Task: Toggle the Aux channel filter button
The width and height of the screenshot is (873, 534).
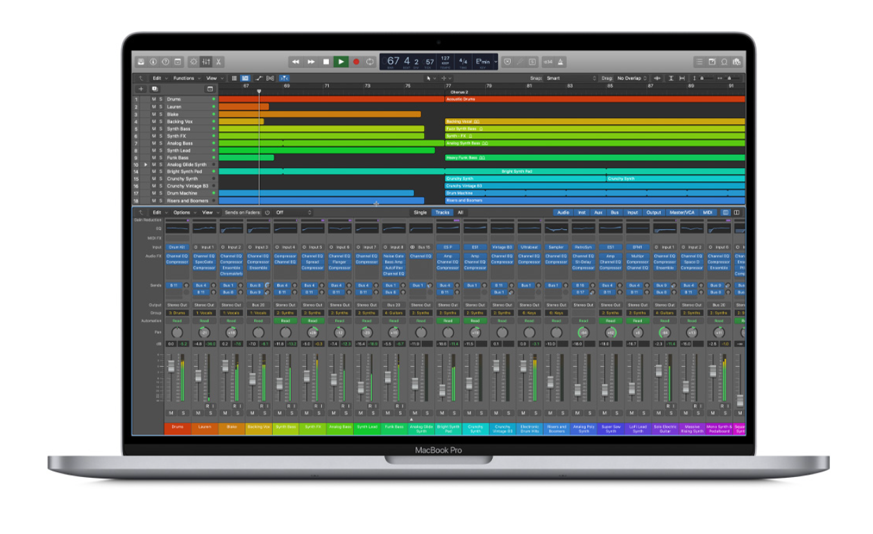Action: coord(598,212)
